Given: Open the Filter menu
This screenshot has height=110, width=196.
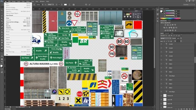Looking at the screenshot, I should point(32,1).
